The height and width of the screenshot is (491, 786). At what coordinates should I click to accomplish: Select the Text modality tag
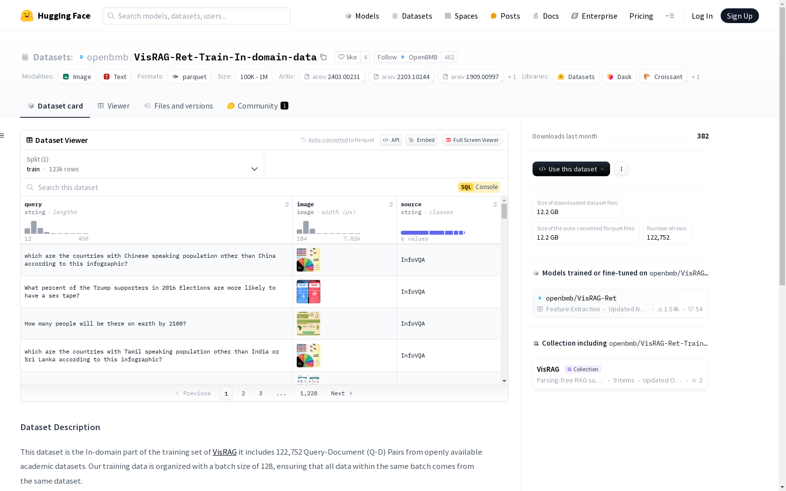[115, 77]
